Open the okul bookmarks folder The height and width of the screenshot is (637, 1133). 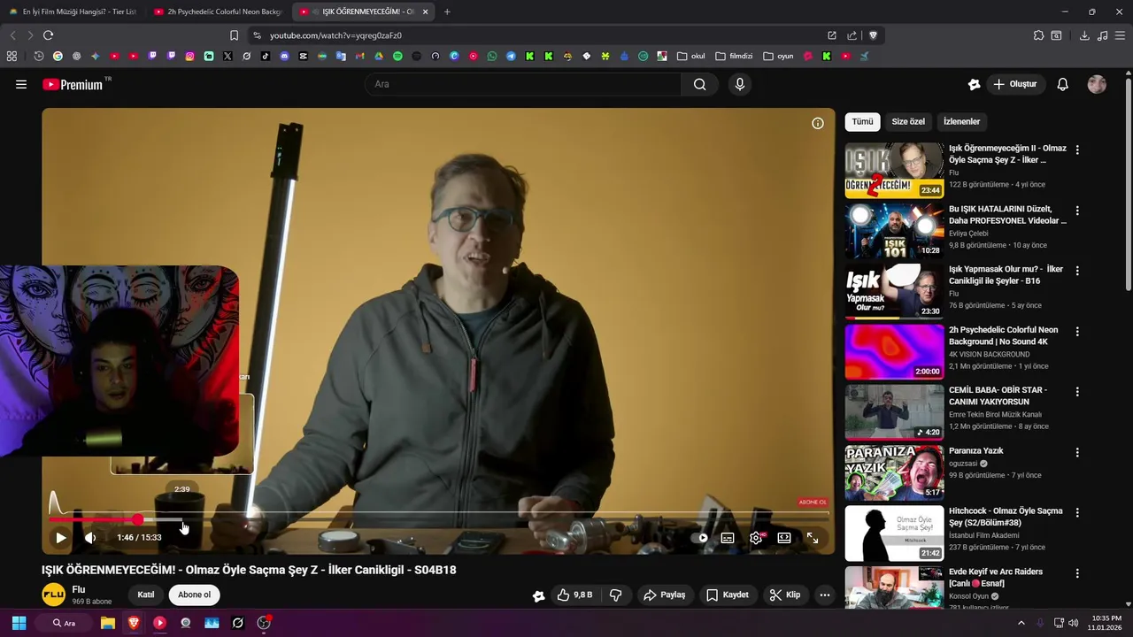tap(690, 56)
